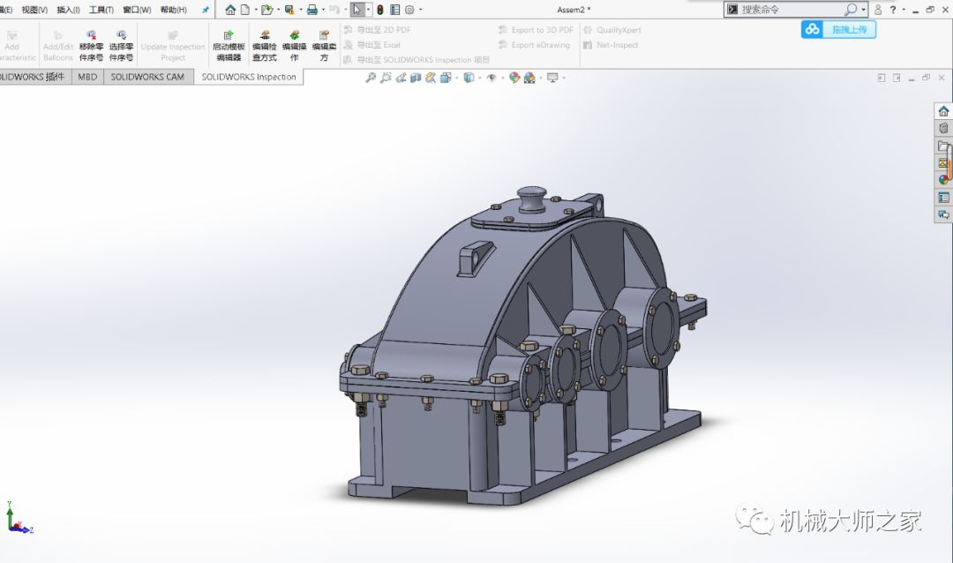The width and height of the screenshot is (953, 563).
Task: Click 启动模板编辑器 (launch template editor) icon
Action: 229,35
